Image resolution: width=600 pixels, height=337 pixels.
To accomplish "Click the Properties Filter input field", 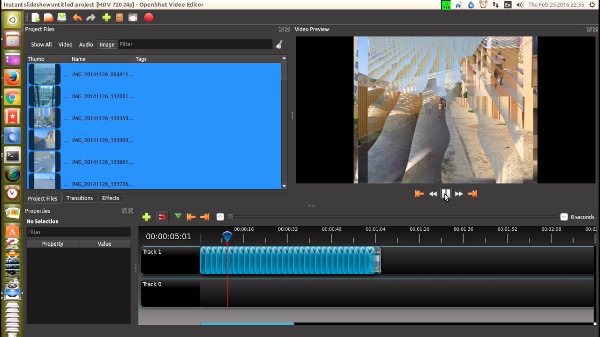I will [x=79, y=232].
